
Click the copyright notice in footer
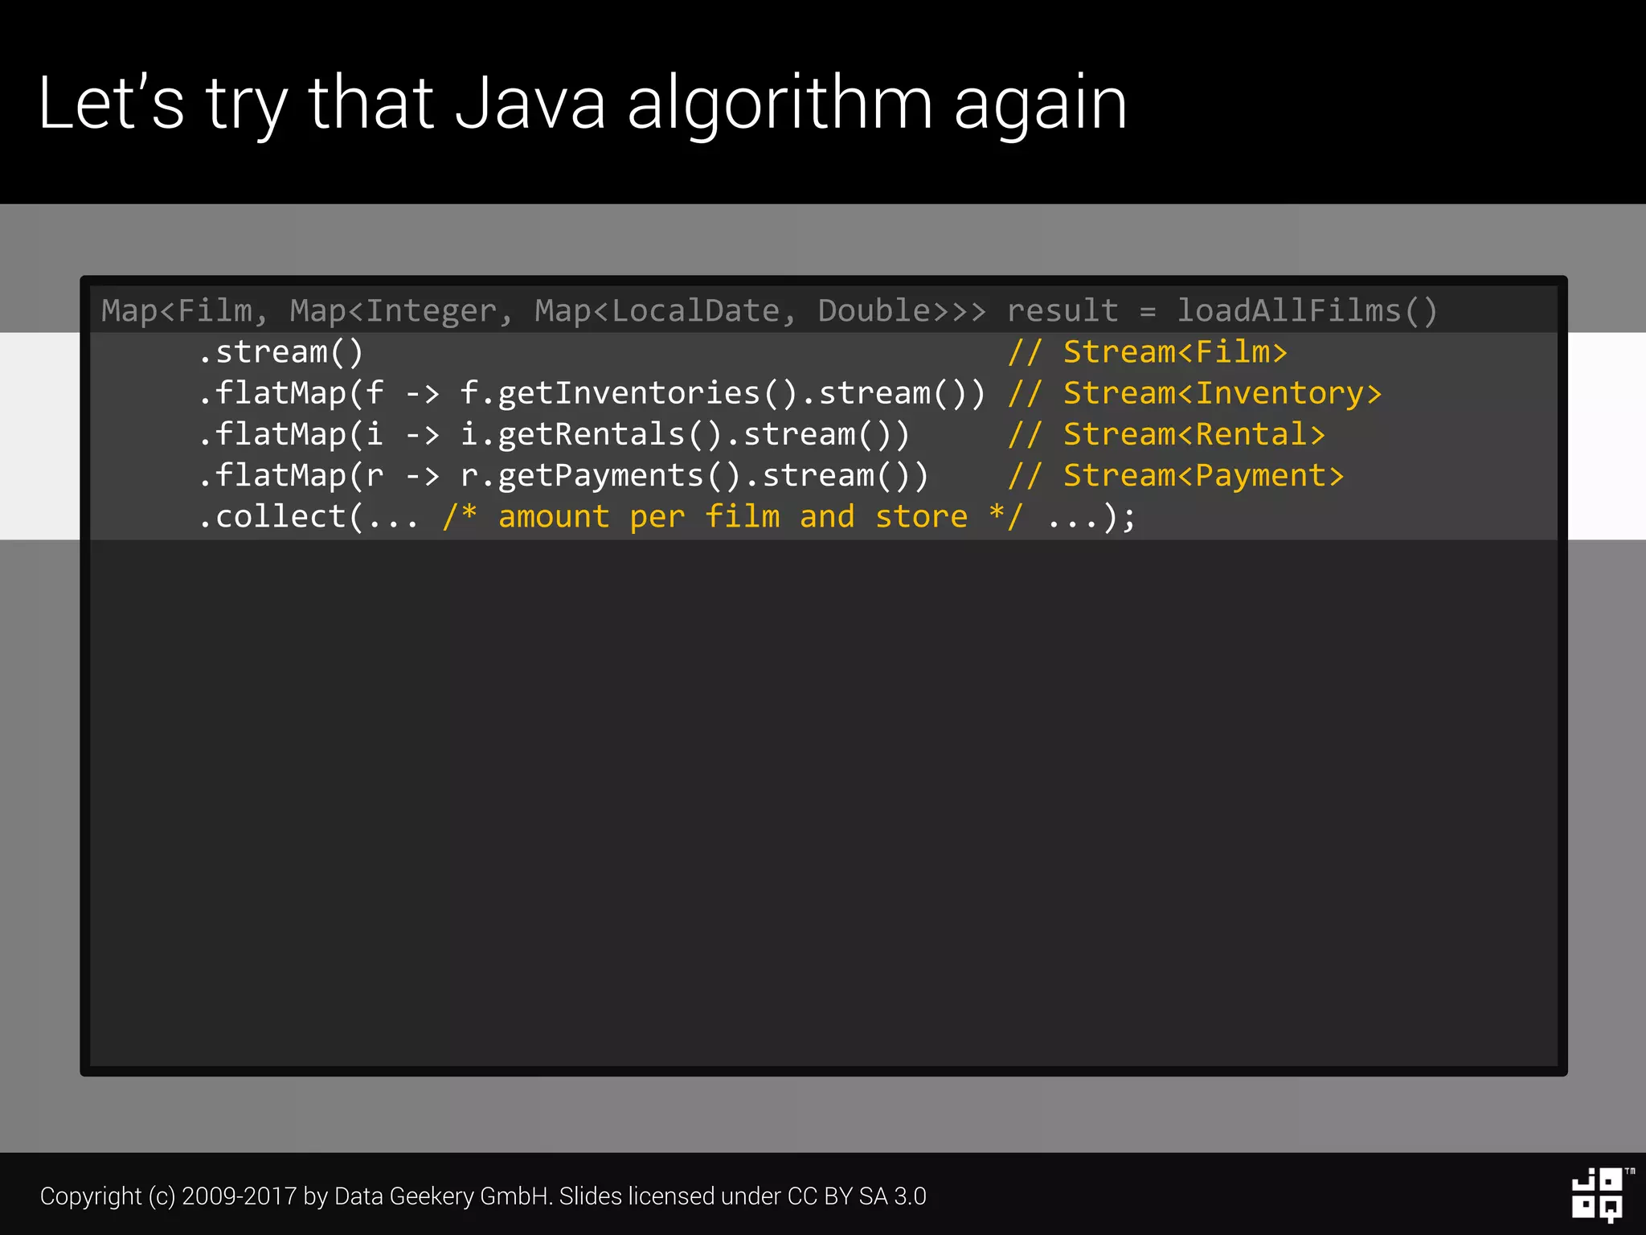click(x=483, y=1196)
